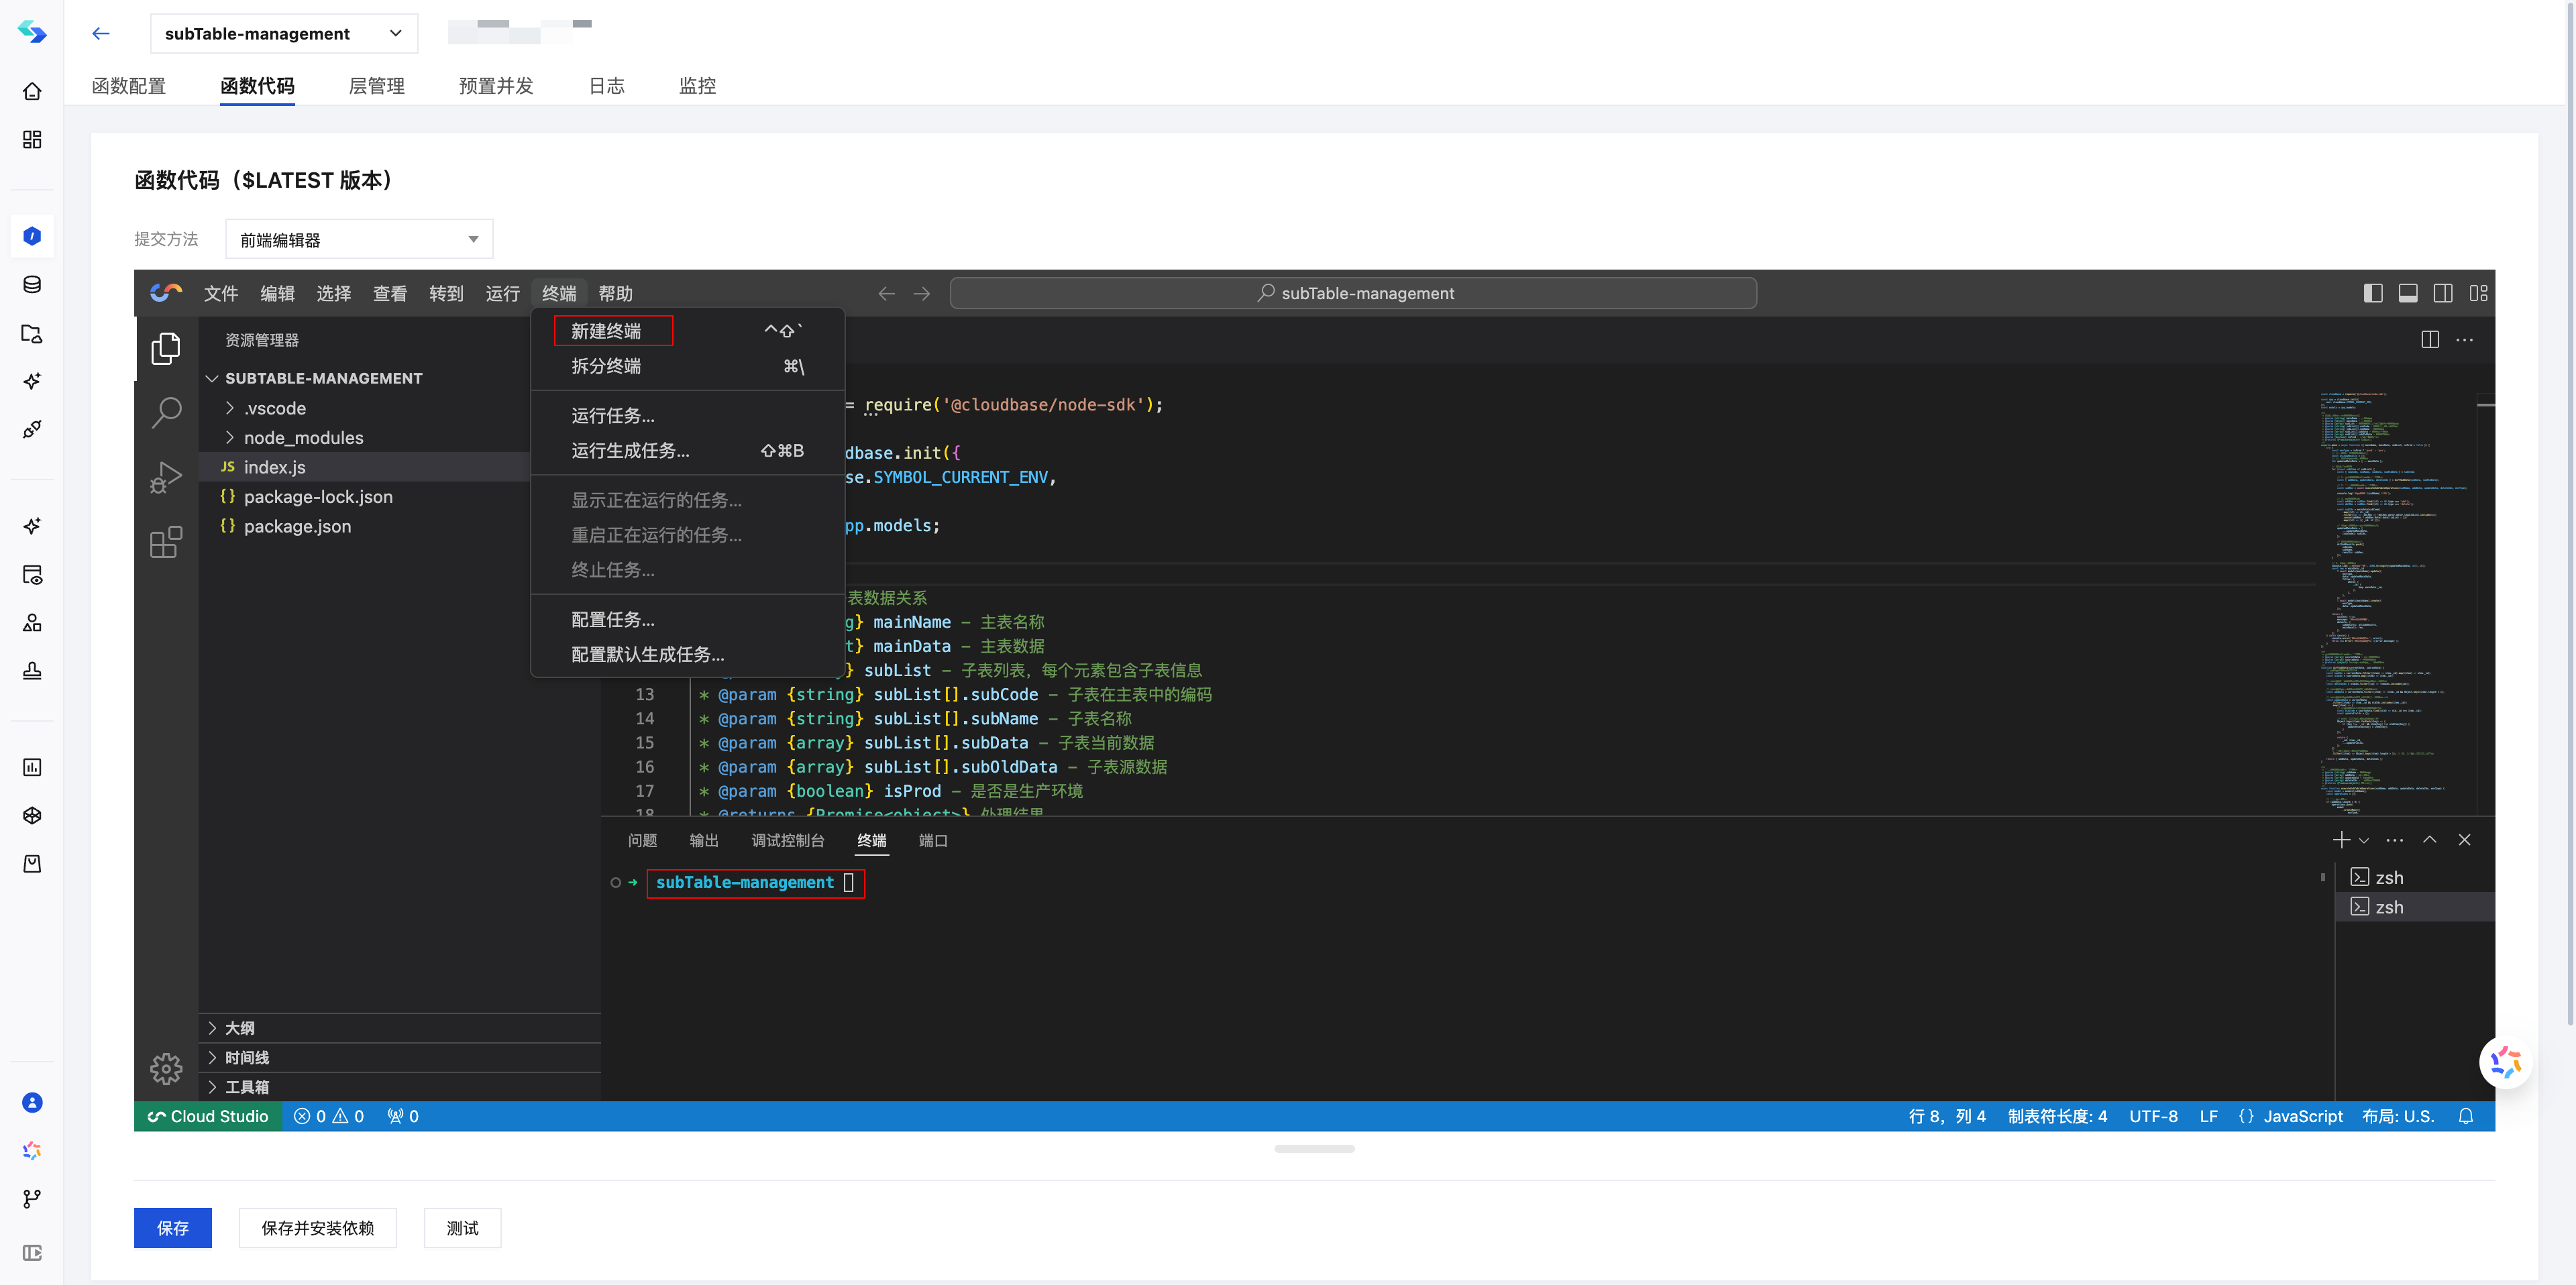Image resolution: width=2576 pixels, height=1285 pixels.
Task: Click the database icon in left sidebar
Action: pos(32,285)
